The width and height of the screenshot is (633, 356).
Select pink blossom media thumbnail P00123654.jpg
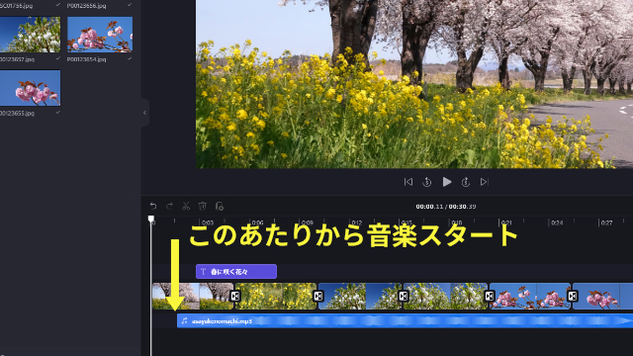tap(100, 35)
